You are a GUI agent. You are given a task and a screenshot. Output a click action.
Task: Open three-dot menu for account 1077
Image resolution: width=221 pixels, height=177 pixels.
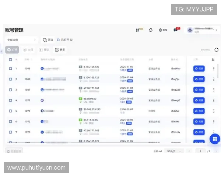(x=214, y=100)
